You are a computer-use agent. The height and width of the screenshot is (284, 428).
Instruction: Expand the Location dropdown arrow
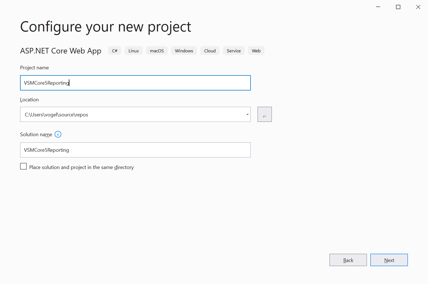point(247,114)
